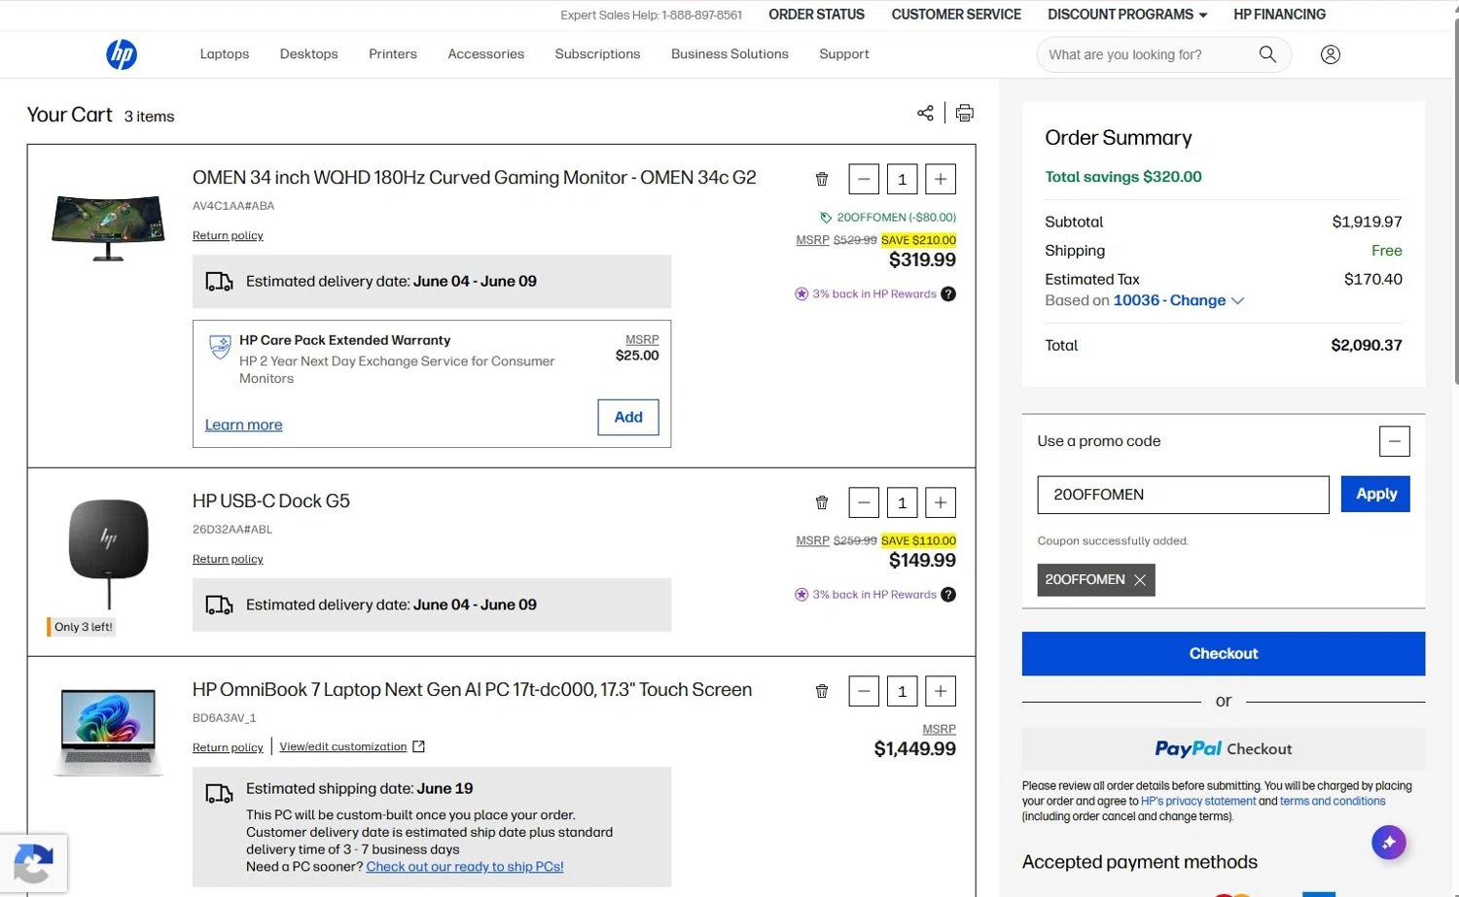Increase USB-C Dock G5 quantity
Screen dimensions: 1459x897
coord(941,502)
